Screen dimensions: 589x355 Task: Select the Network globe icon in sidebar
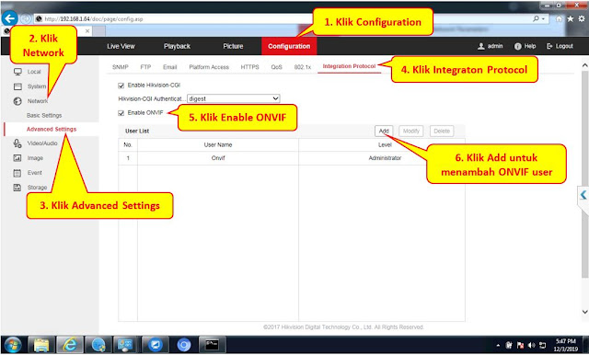[17, 101]
